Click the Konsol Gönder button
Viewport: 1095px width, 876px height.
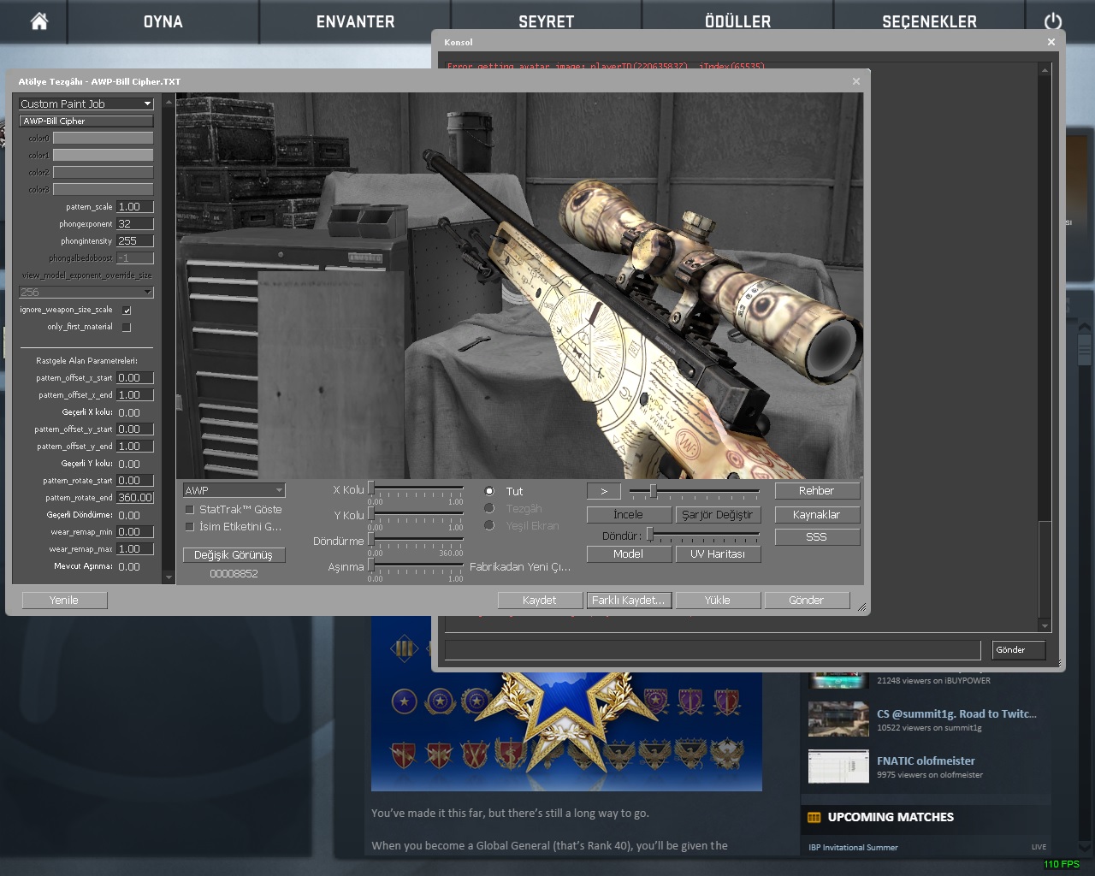click(1019, 650)
